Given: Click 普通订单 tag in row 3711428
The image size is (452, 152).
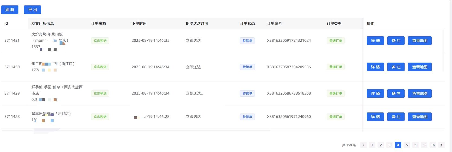Looking at the screenshot, I should 336,117.
